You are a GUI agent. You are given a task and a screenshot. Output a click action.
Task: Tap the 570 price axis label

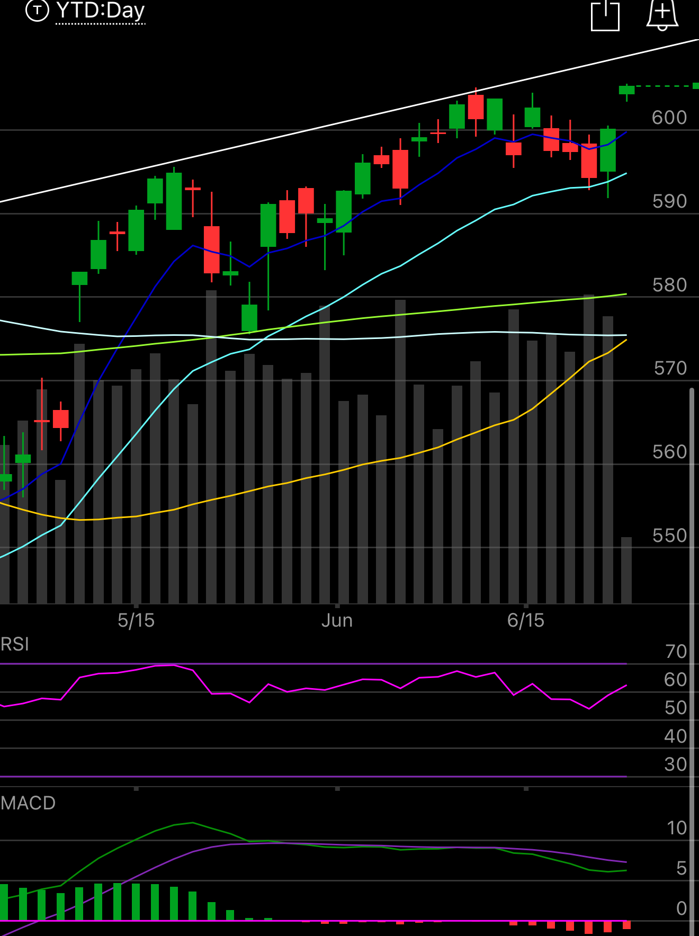(x=670, y=368)
